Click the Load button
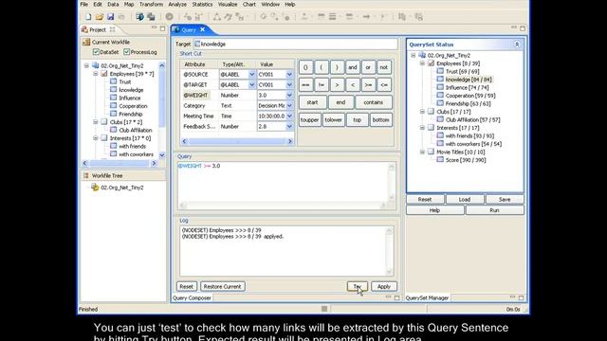This screenshot has height=341, width=607. pyautogui.click(x=465, y=200)
